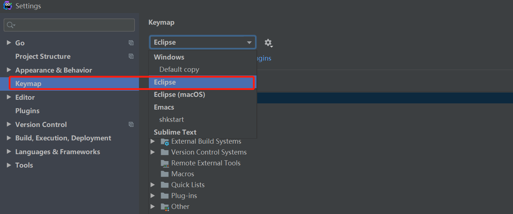The width and height of the screenshot is (513, 214).
Task: Select External Build Systems row
Action: (206, 141)
